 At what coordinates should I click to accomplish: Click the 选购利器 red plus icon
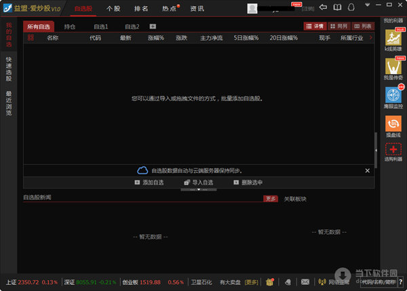(x=393, y=149)
